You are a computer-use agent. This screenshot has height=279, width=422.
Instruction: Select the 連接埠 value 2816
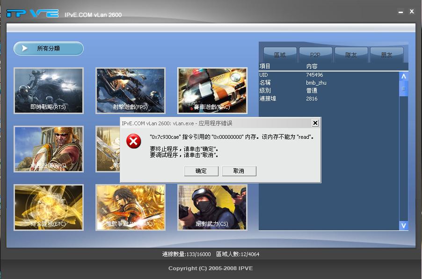[312, 99]
